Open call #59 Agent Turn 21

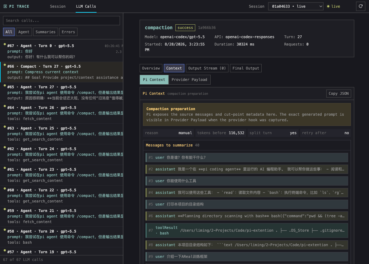tap(61, 216)
